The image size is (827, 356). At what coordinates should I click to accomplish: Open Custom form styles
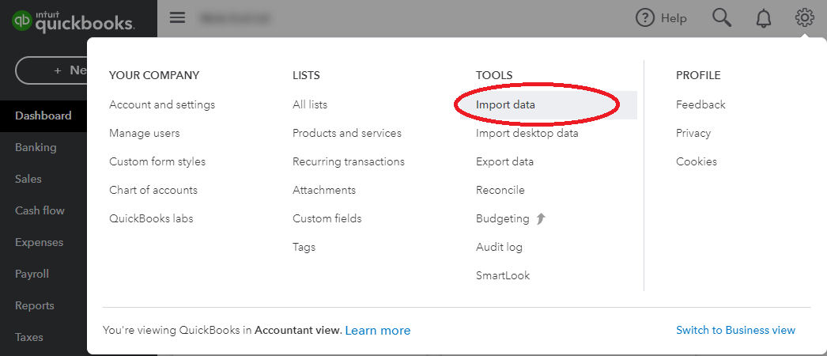pos(157,161)
